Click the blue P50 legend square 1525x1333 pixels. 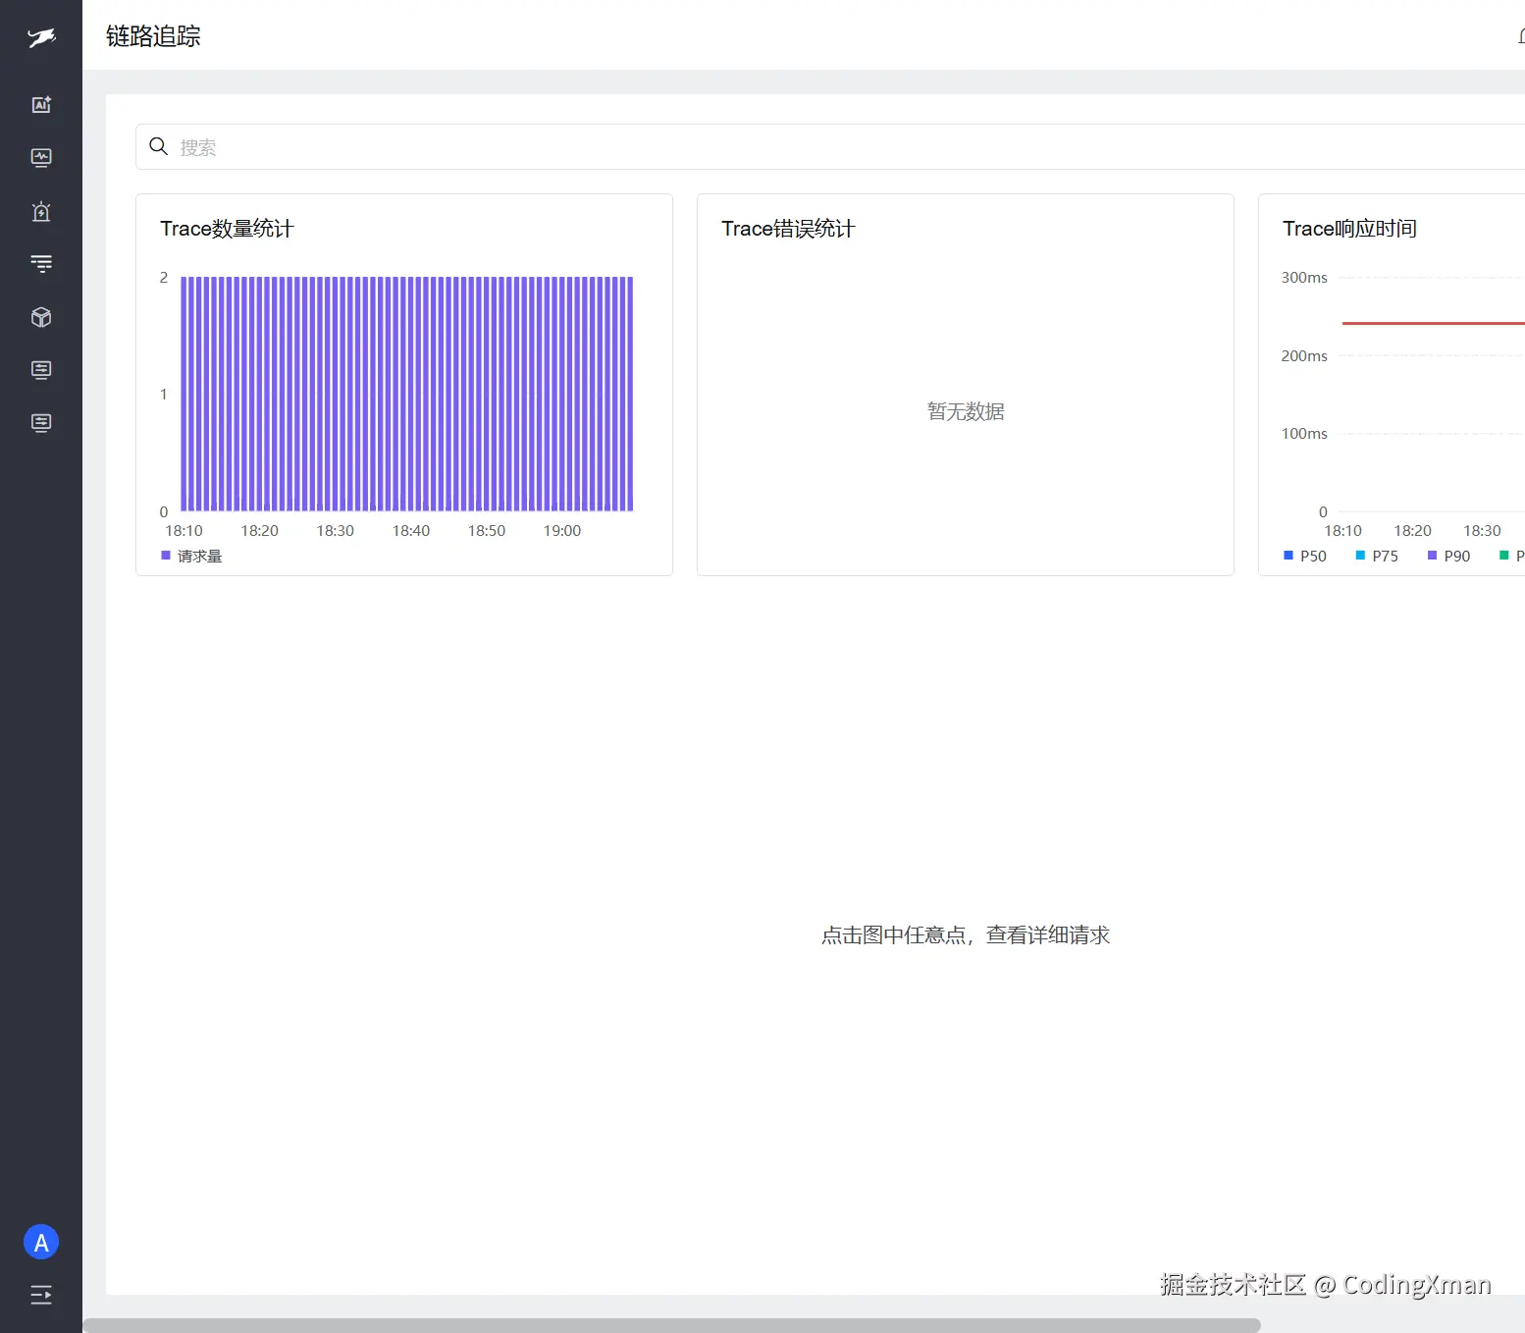(1288, 556)
